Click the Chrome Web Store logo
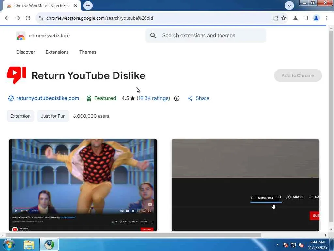The height and width of the screenshot is (251, 334). (x=21, y=36)
